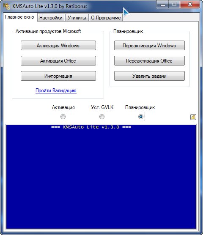Click the Удалить задачи button
Screen dimensions: 203x235
point(149,76)
